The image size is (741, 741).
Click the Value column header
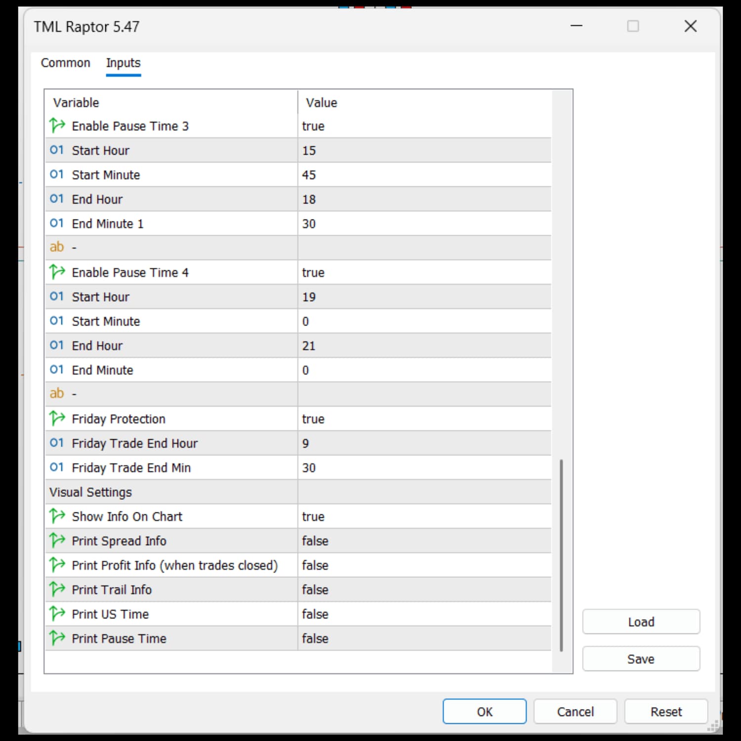tap(322, 103)
